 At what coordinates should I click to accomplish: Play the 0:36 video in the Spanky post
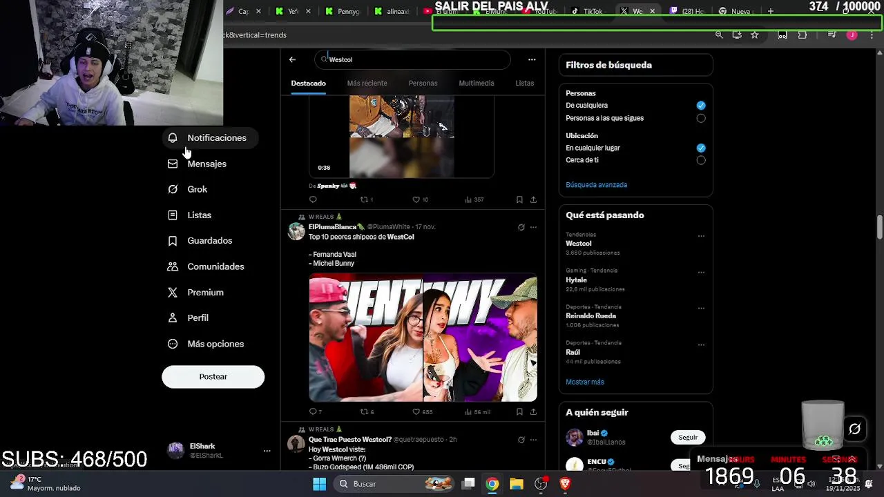click(x=401, y=137)
